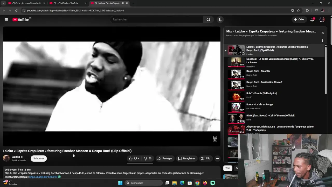Click the install app icon in address bar
Viewport: 332px width, 187px height.
(x=293, y=11)
